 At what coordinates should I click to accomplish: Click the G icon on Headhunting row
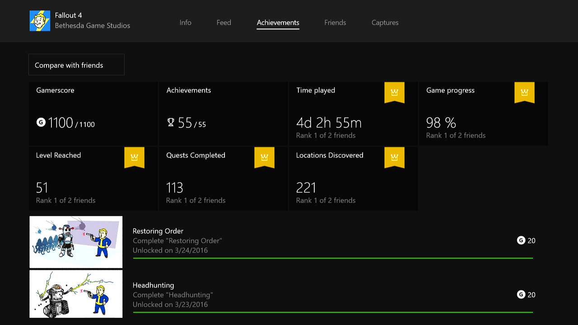(521, 295)
